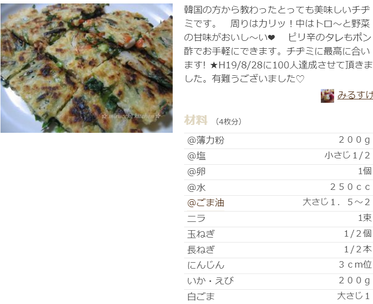Open the みるすけ author profile link

click(355, 95)
